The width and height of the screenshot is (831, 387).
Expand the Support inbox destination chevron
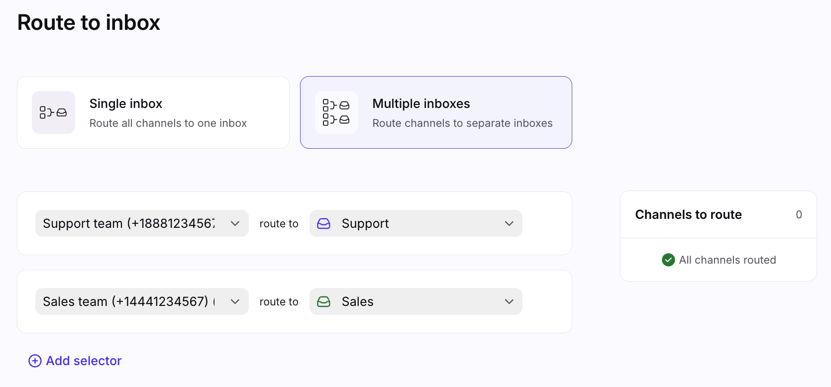click(x=509, y=224)
